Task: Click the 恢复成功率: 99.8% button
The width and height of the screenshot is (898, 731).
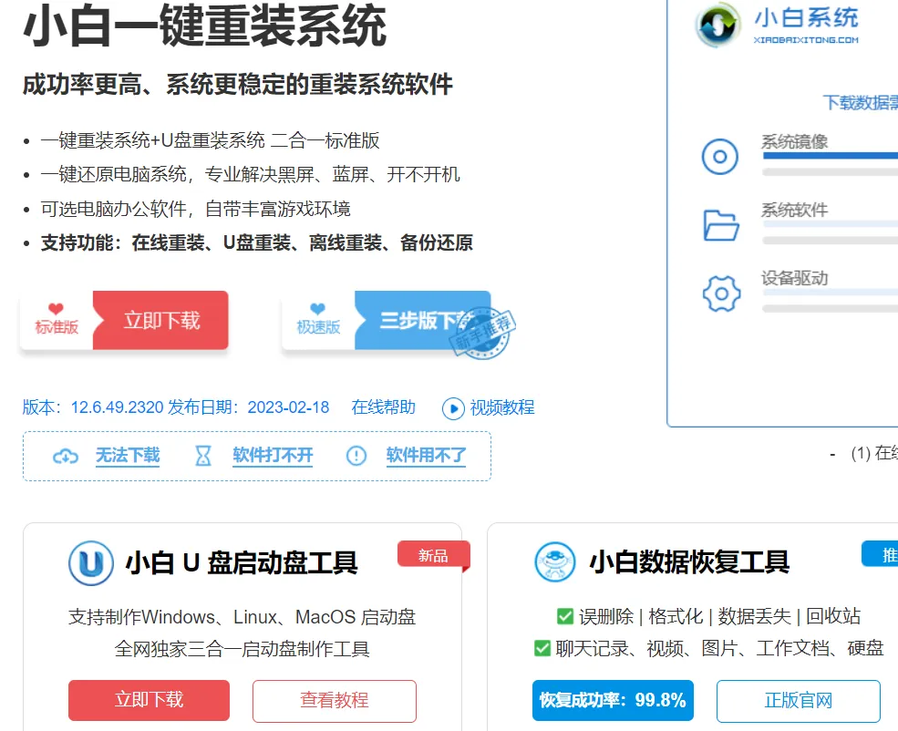Action: [613, 700]
